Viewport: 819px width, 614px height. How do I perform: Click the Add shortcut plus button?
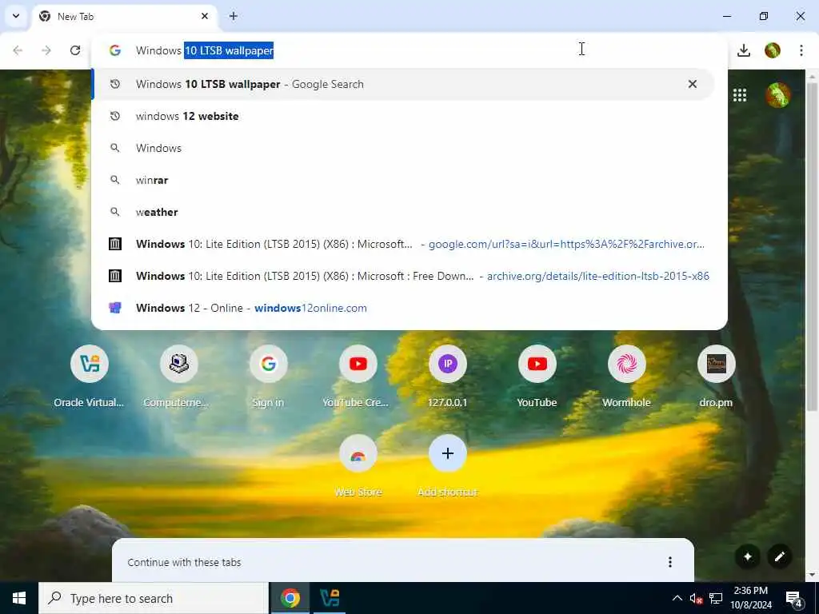click(x=448, y=454)
